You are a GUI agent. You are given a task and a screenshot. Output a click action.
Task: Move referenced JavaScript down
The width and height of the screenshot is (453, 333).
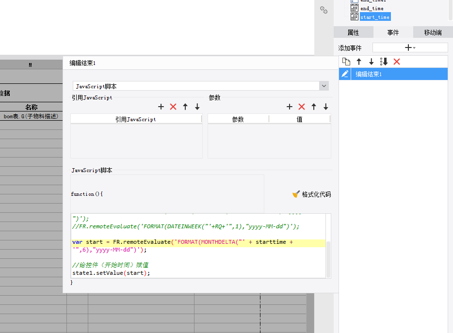point(197,107)
